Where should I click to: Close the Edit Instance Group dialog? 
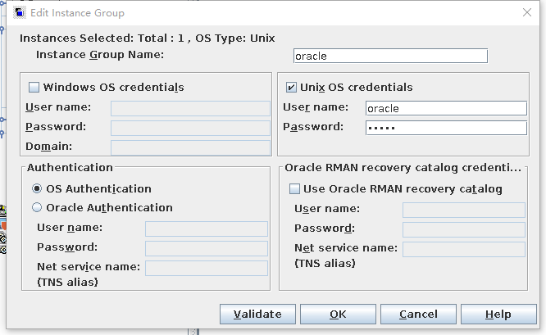pos(526,12)
